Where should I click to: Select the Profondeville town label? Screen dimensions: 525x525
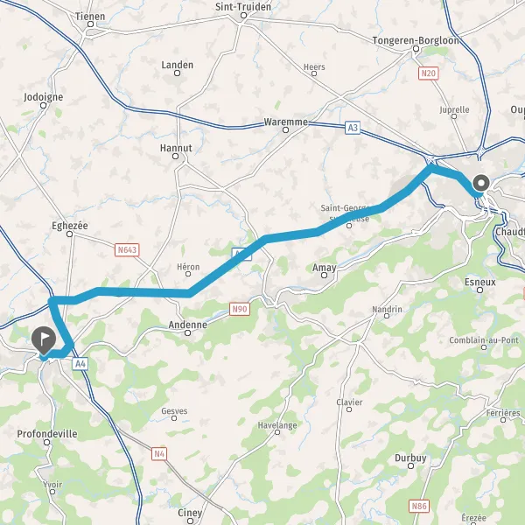tap(47, 434)
